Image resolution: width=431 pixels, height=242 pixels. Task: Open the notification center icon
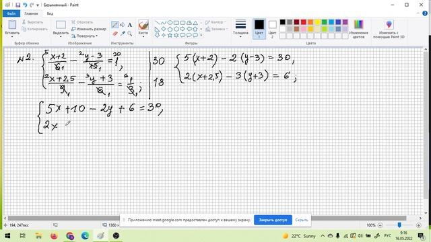421,236
